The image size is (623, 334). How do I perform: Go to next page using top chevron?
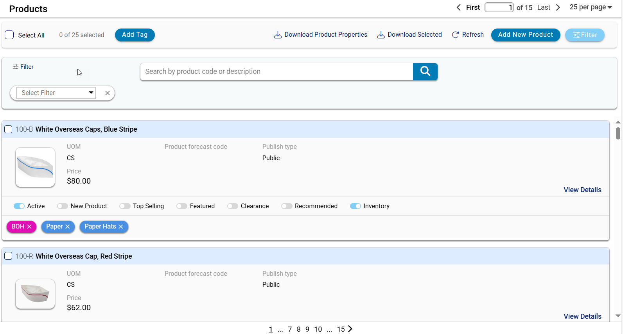coord(558,7)
